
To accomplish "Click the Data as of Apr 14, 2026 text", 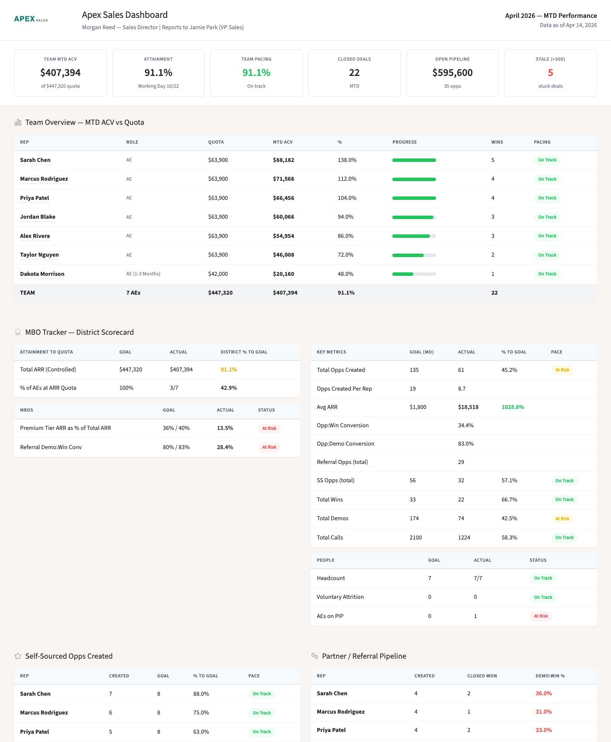I will click(x=568, y=25).
